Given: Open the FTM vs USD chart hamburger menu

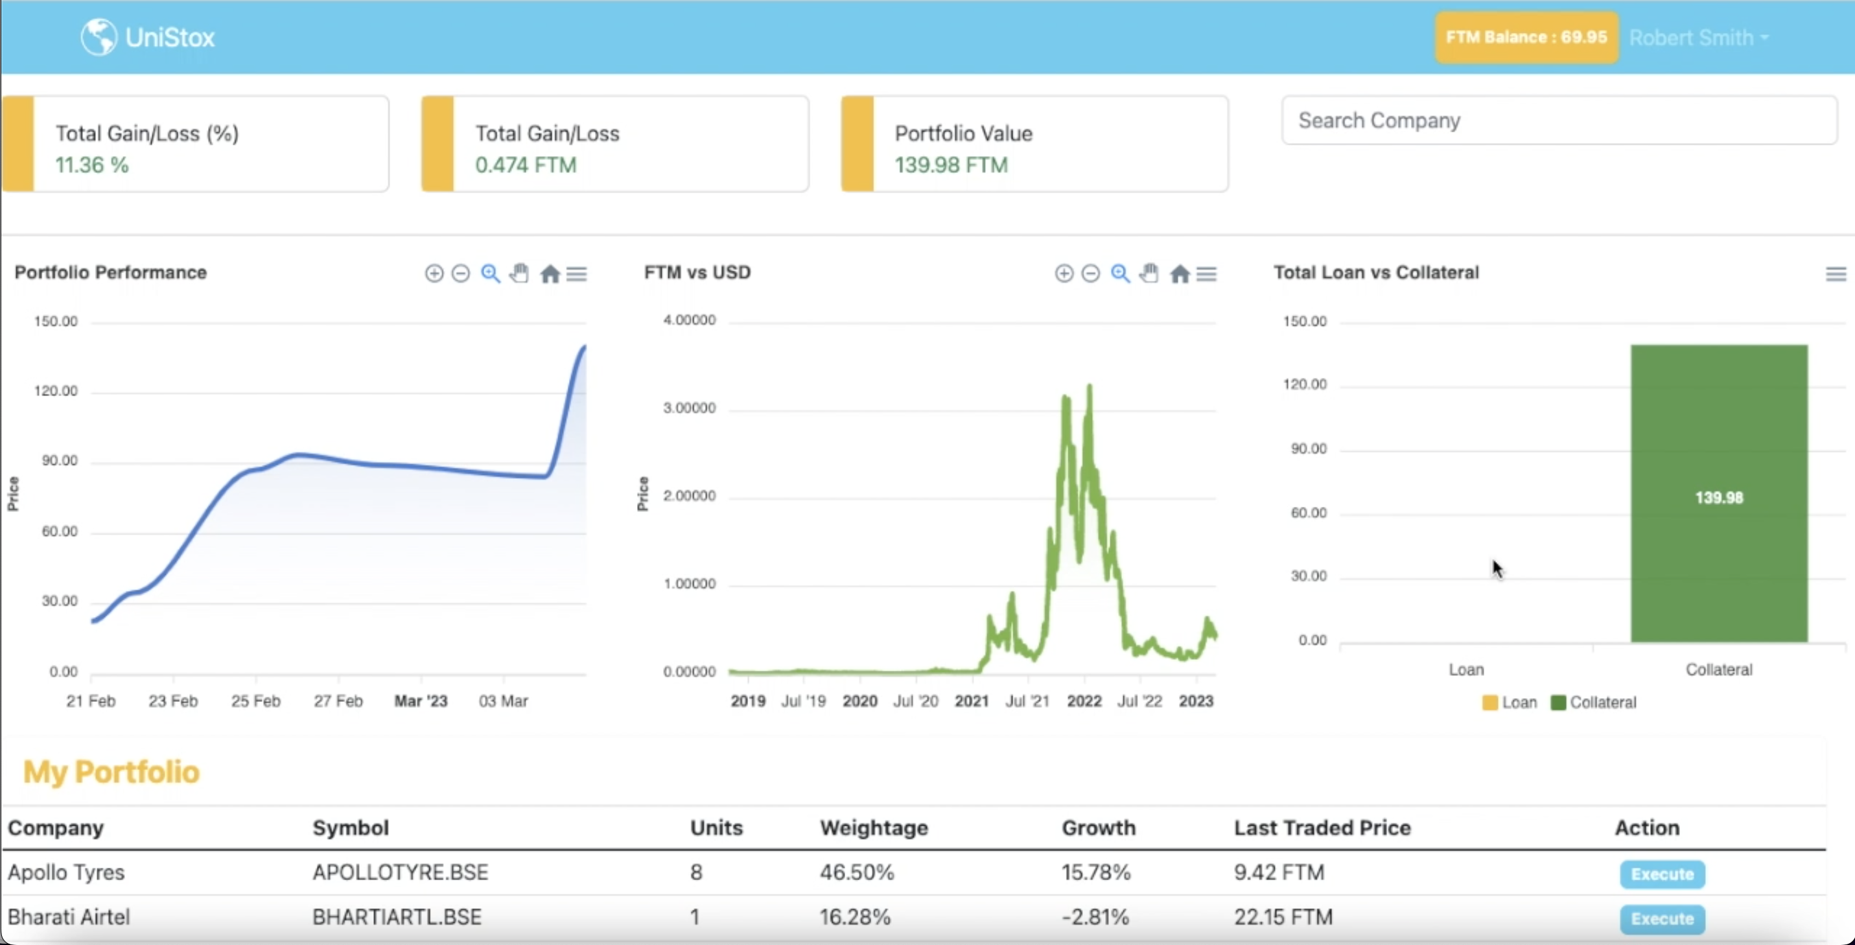Looking at the screenshot, I should [x=1207, y=274].
